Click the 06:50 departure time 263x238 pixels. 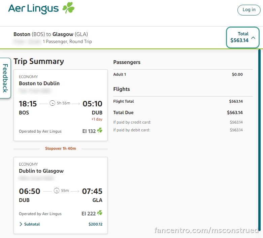[30, 191]
